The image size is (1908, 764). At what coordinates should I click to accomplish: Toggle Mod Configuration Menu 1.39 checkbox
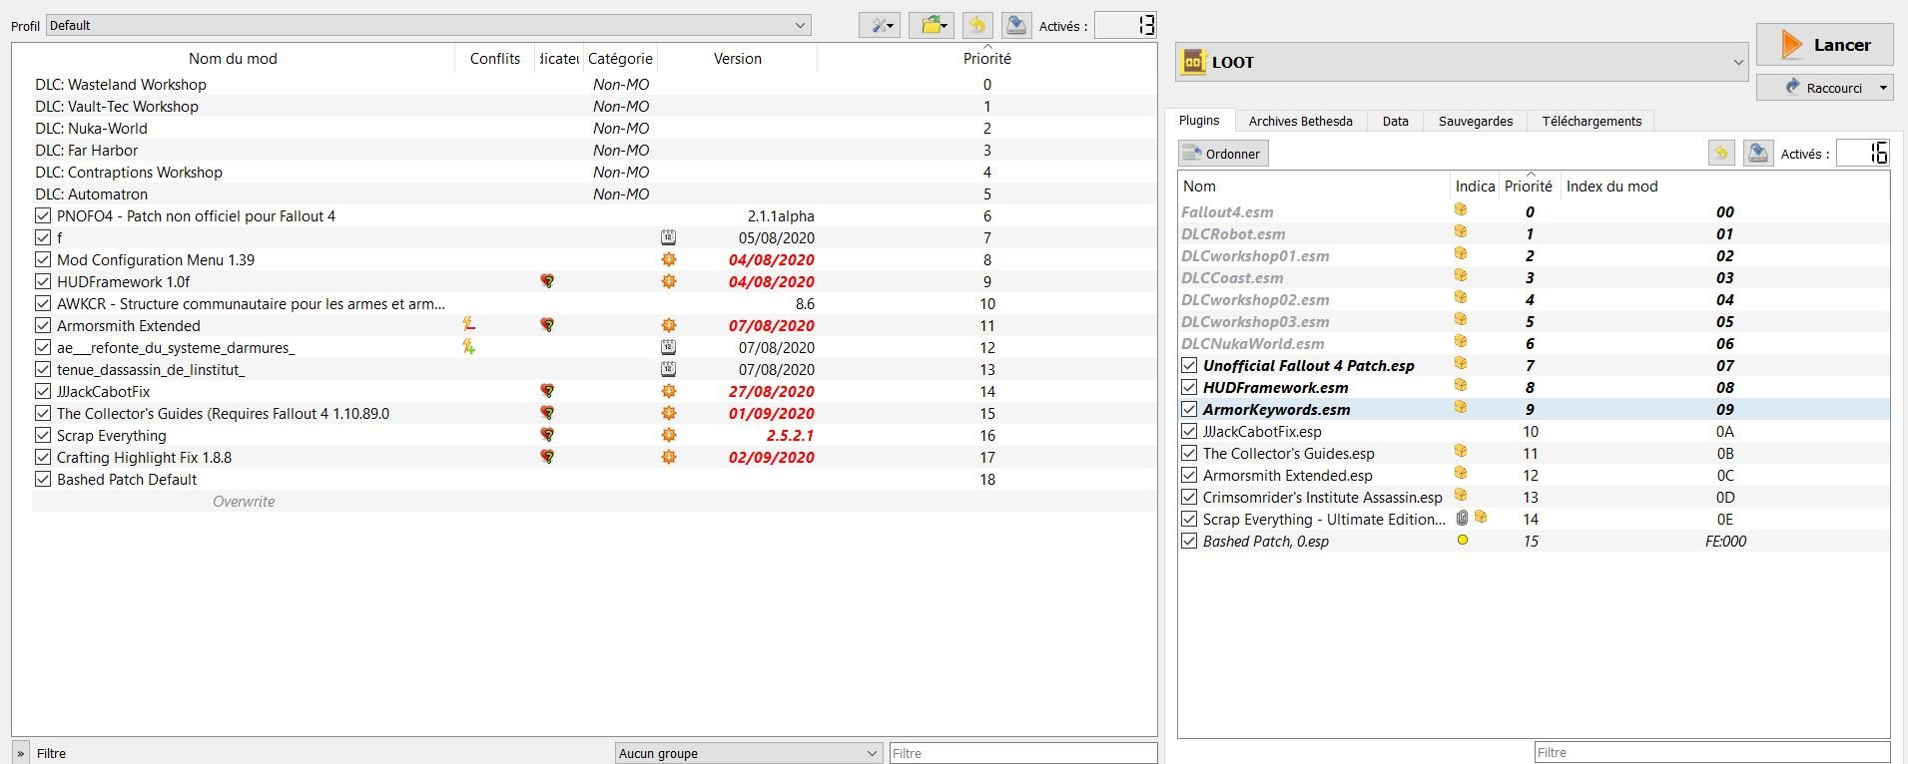click(x=43, y=259)
